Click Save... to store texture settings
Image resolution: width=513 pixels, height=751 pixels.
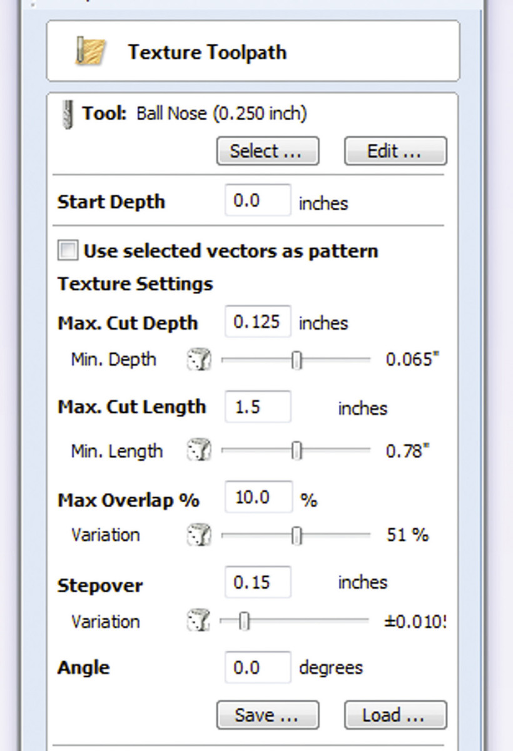coord(267,715)
